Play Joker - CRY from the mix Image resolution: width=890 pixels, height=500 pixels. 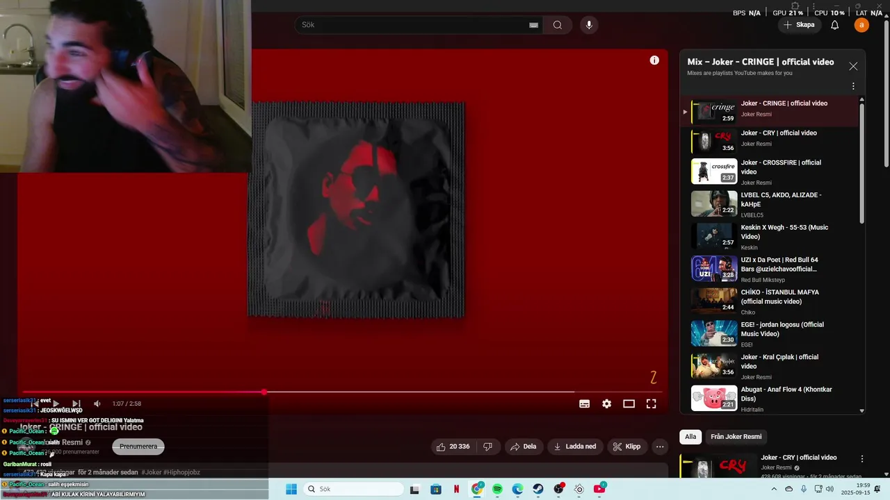pos(770,142)
